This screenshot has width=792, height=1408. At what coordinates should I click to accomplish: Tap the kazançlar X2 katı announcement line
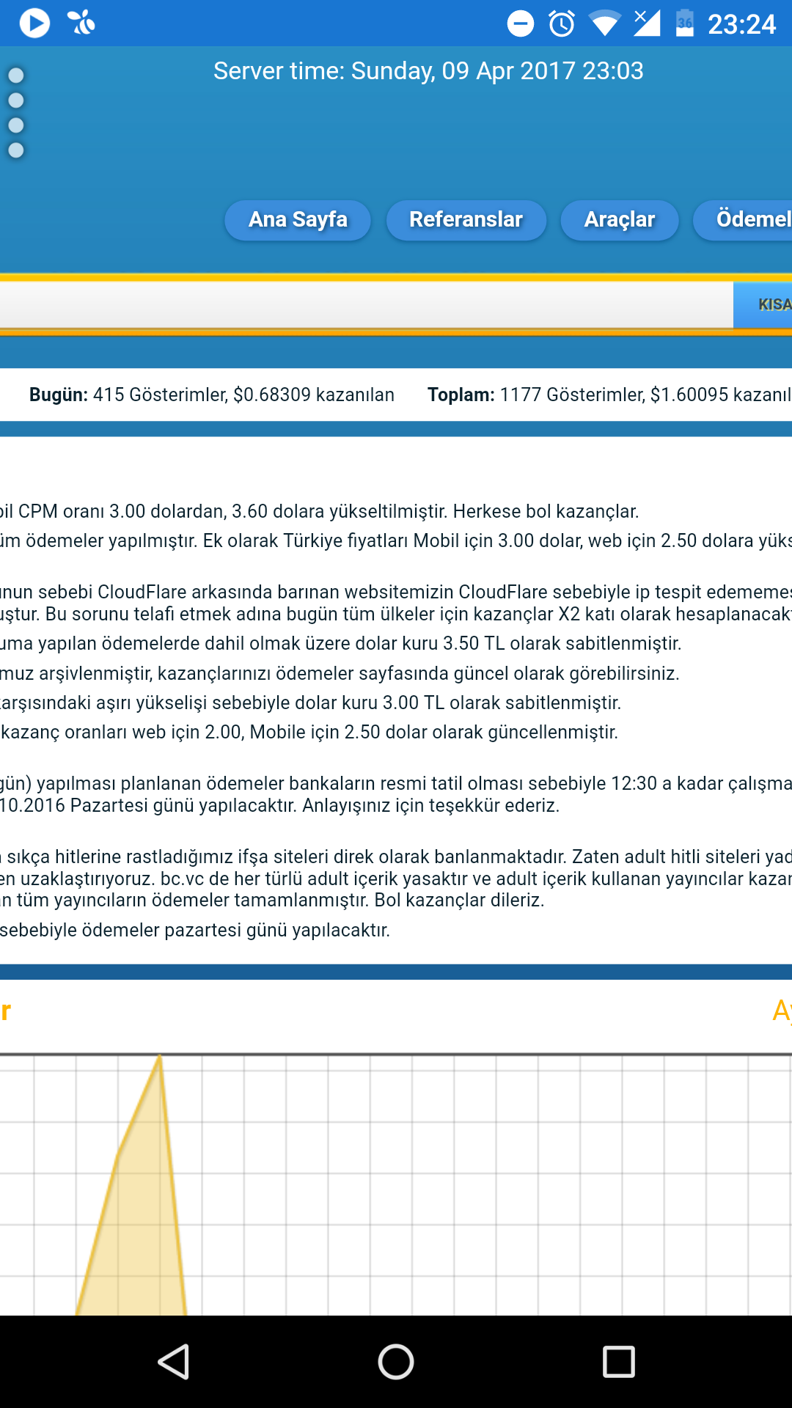[x=396, y=614]
